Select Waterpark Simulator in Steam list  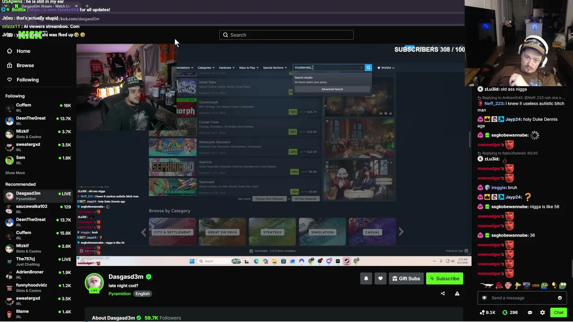pyautogui.click(x=235, y=147)
